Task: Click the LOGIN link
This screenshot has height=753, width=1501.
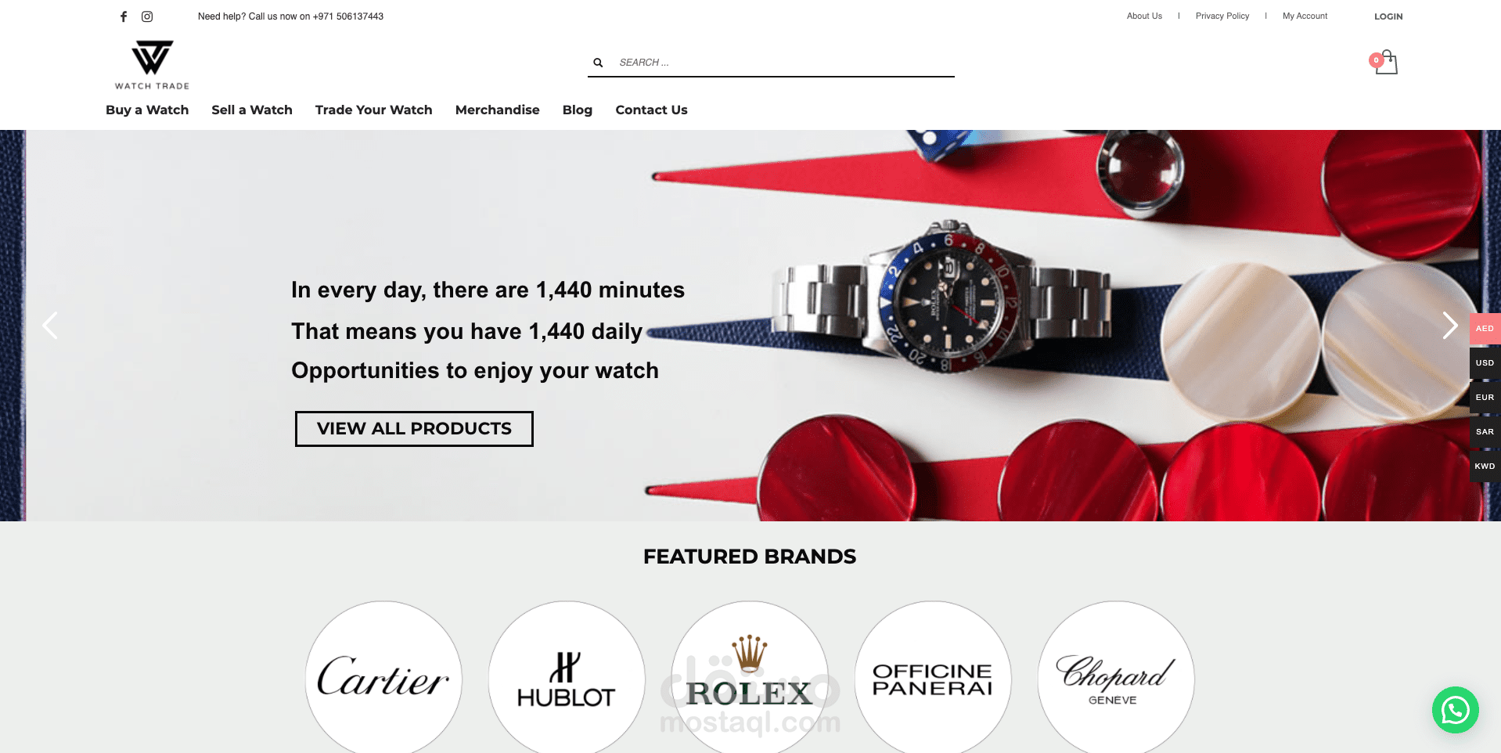Action: [x=1388, y=16]
